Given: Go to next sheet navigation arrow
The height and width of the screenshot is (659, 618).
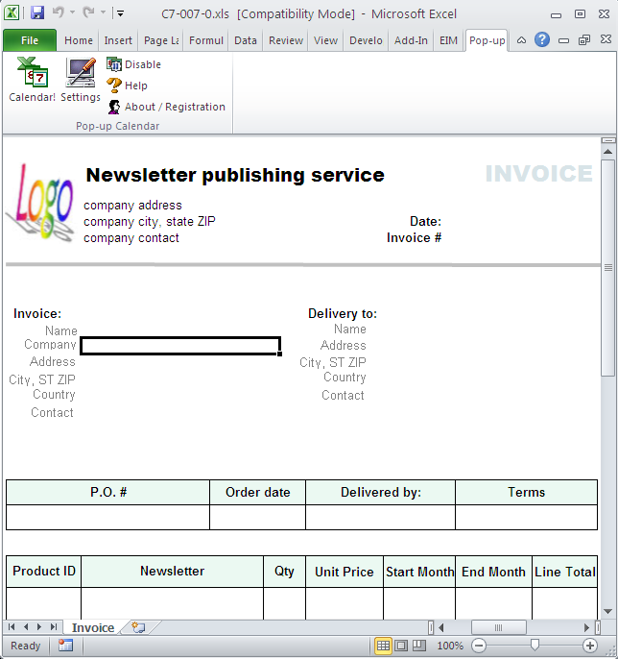Looking at the screenshot, I should (x=39, y=627).
